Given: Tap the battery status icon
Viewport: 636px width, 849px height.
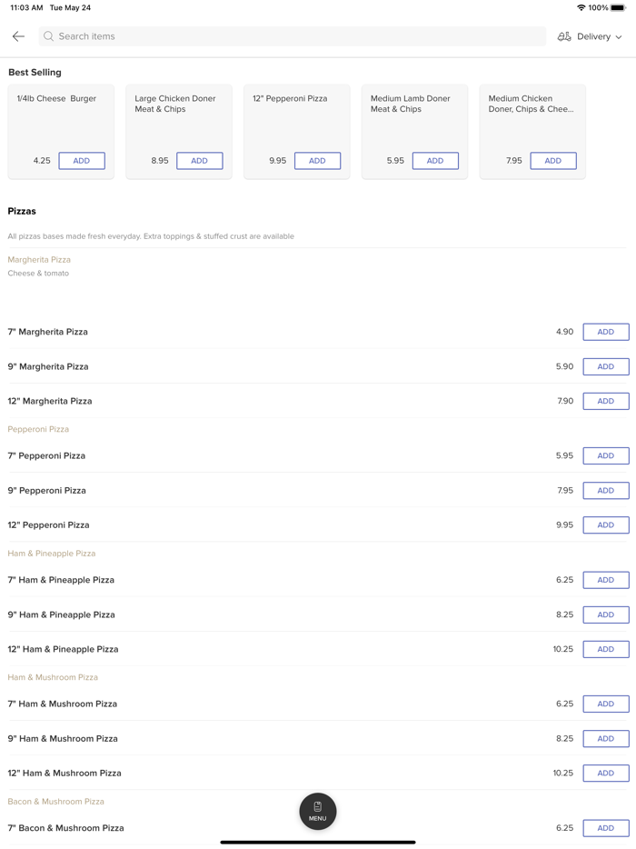Looking at the screenshot, I should 618,7.
